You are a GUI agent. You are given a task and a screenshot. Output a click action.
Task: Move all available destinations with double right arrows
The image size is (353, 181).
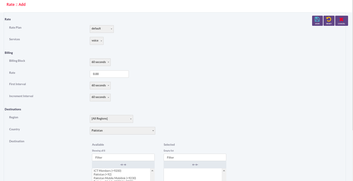point(123,165)
